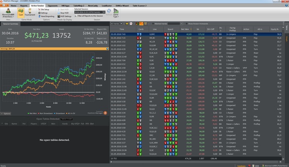Image resolution: width=289 pixels, height=167 pixels.
Task: Toggle Non Showdown legend series
Action: (45, 113)
